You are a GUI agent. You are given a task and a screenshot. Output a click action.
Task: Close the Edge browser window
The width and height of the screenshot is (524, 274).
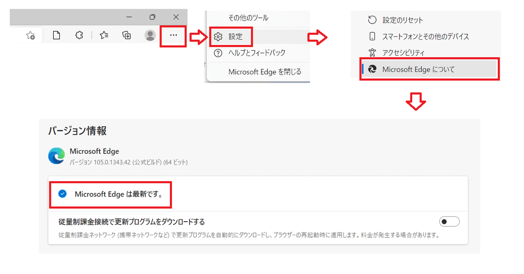[176, 17]
